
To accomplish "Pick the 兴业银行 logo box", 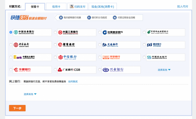I will pyautogui.click(x=121, y=70).
